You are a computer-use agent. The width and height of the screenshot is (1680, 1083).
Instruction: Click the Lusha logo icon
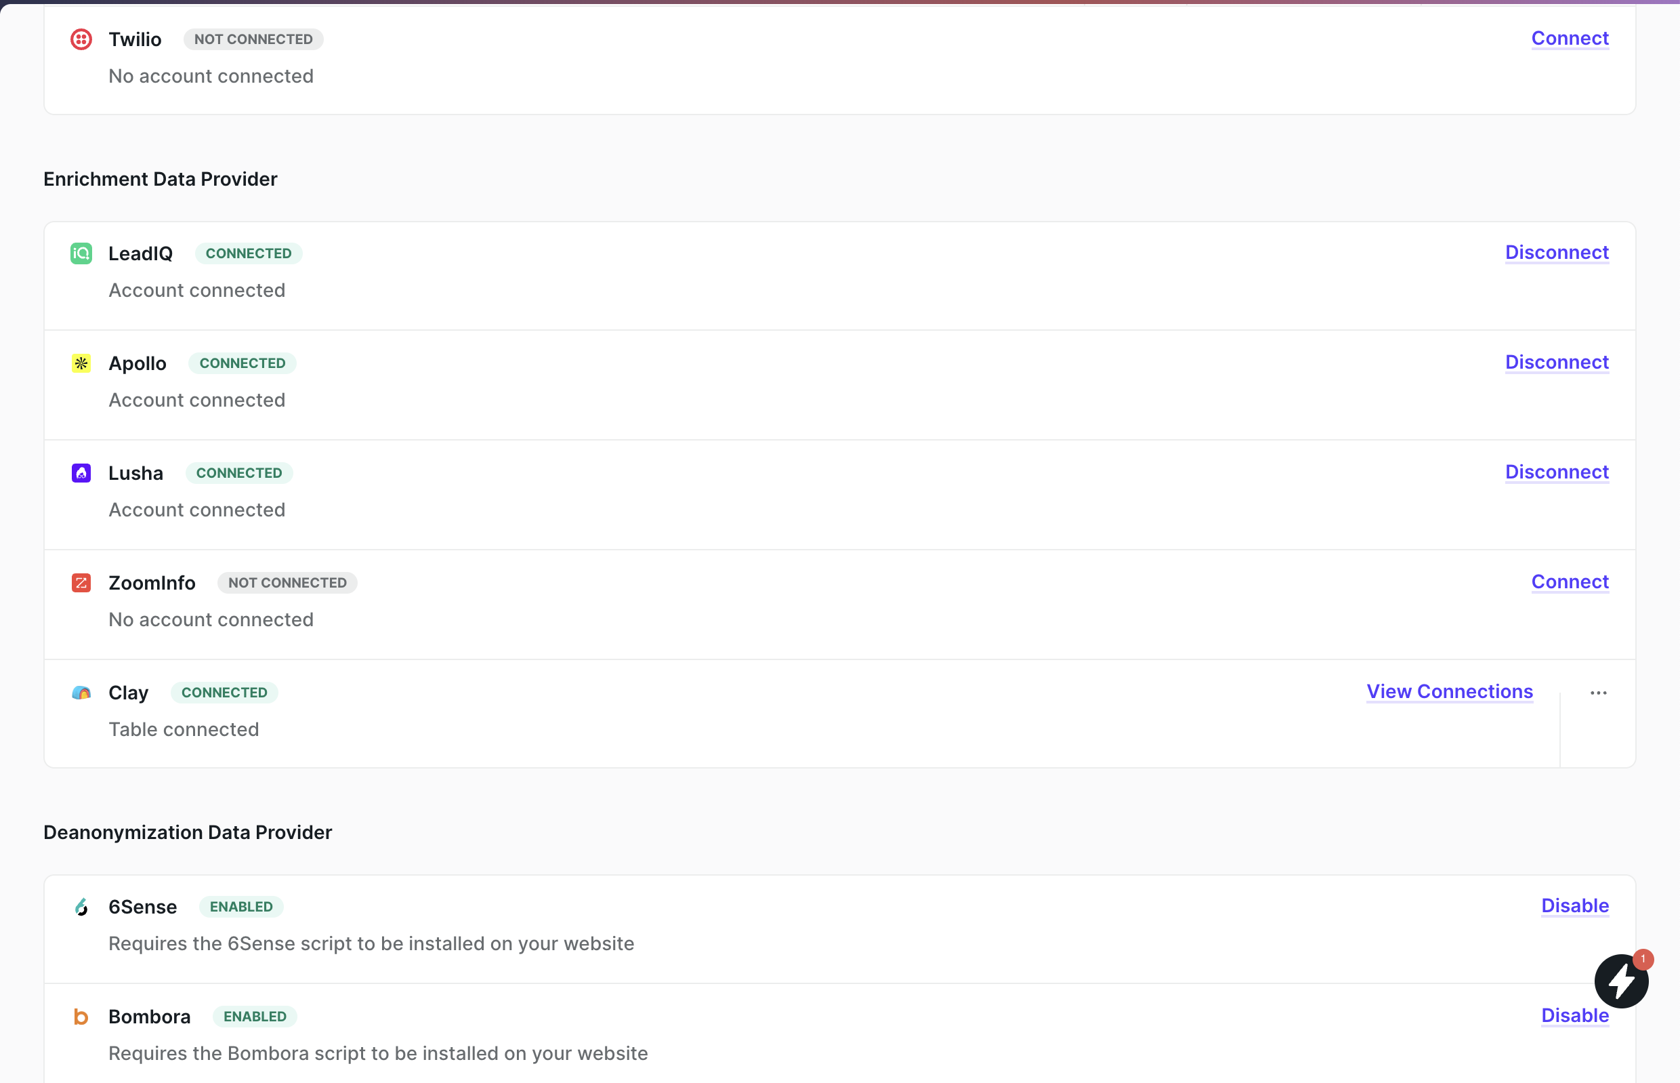pyautogui.click(x=81, y=472)
